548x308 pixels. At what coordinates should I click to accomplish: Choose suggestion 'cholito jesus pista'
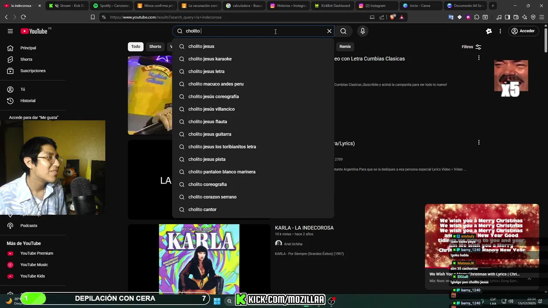253,159
